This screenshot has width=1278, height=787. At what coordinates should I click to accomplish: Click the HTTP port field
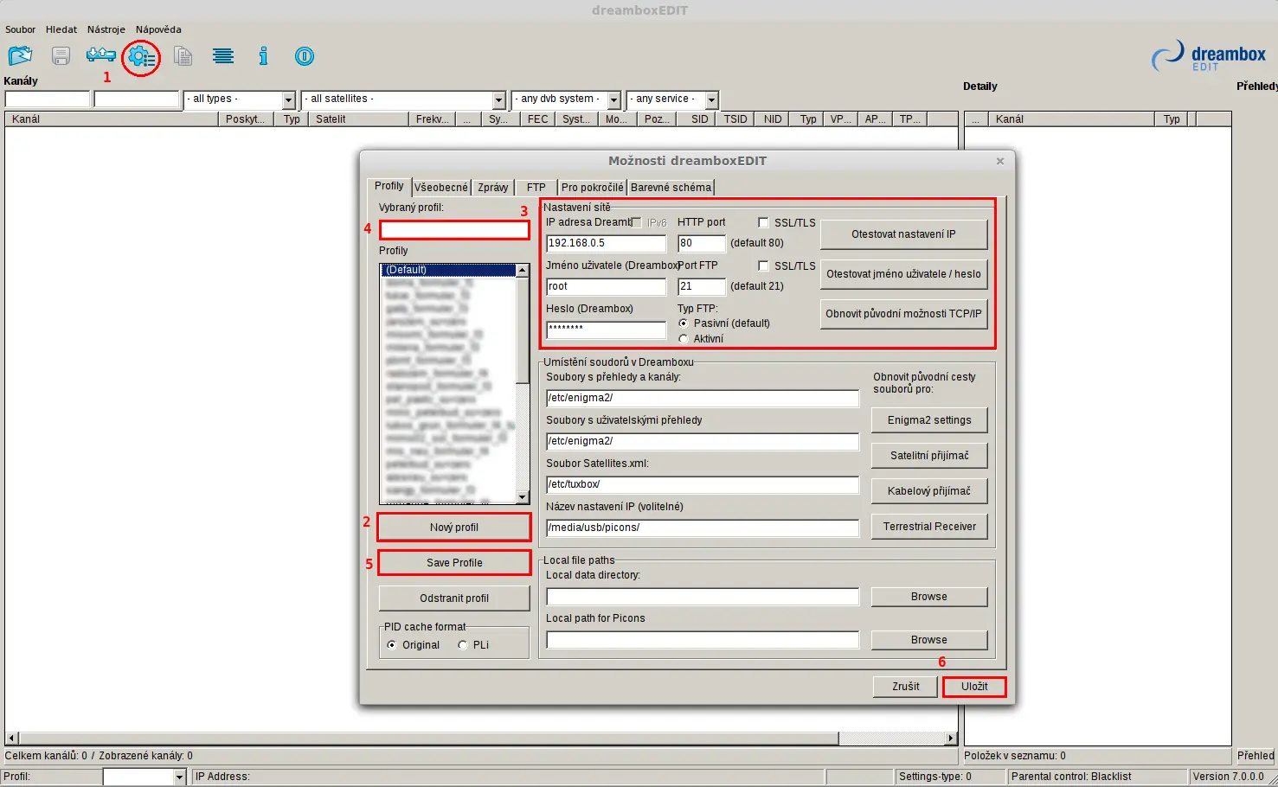(702, 243)
